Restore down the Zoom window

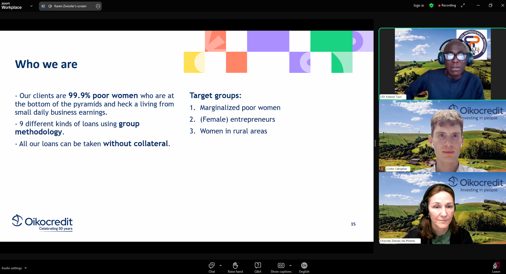pos(491,5)
